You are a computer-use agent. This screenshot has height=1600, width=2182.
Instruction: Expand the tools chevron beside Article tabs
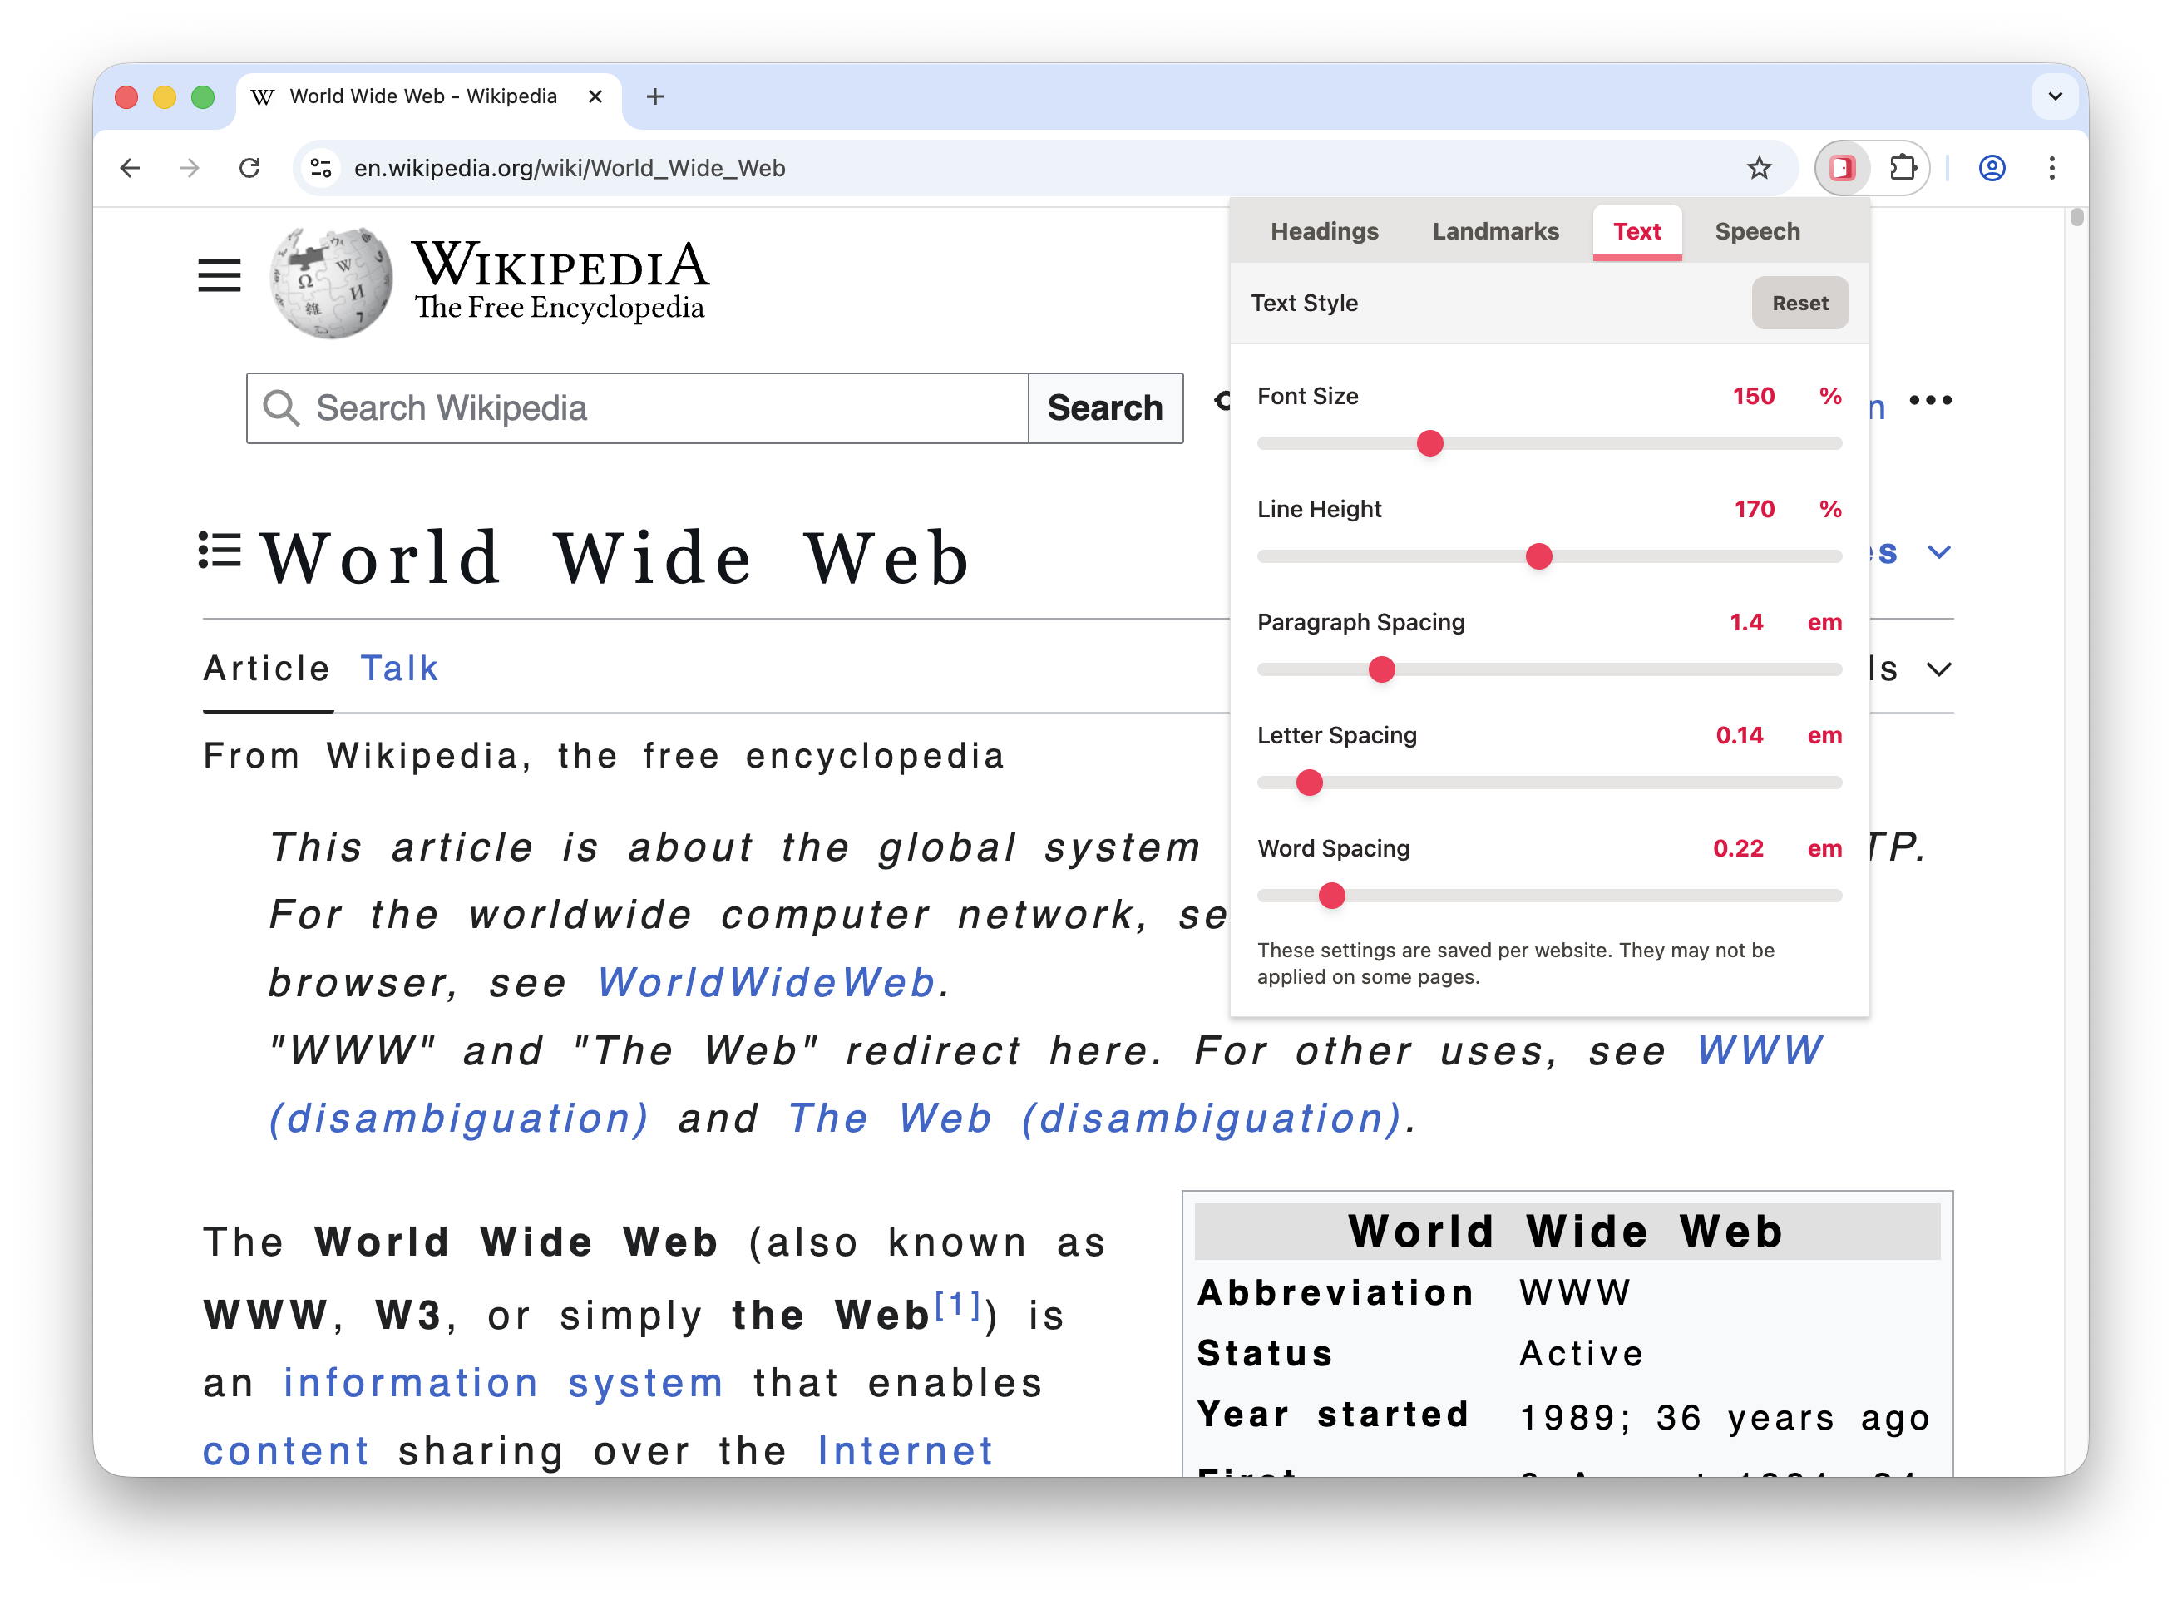[x=1940, y=669]
